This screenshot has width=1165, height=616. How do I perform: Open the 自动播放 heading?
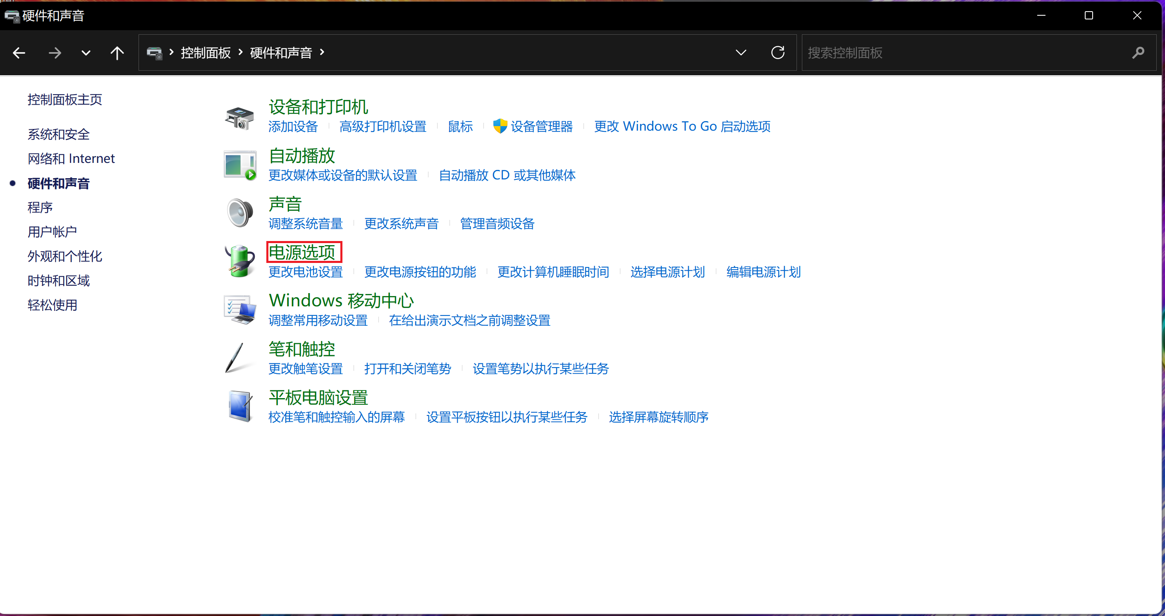pos(301,156)
